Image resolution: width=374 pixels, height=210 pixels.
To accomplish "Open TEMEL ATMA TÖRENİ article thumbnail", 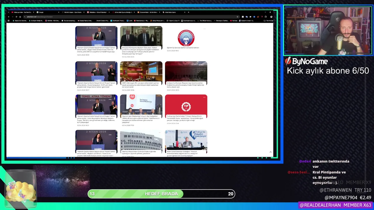I will click(96, 104).
